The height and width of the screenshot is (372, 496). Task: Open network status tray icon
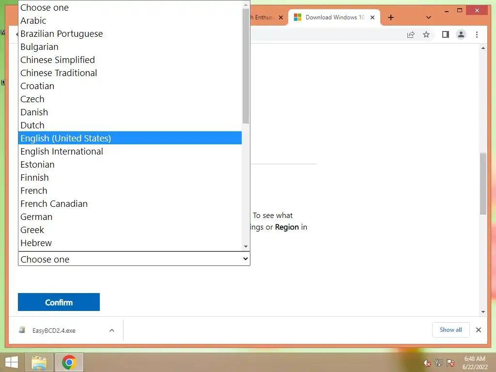pos(439,363)
